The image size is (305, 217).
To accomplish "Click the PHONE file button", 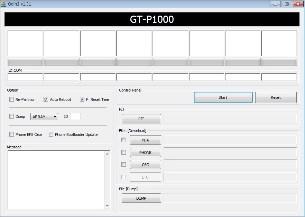I will pyautogui.click(x=146, y=152).
